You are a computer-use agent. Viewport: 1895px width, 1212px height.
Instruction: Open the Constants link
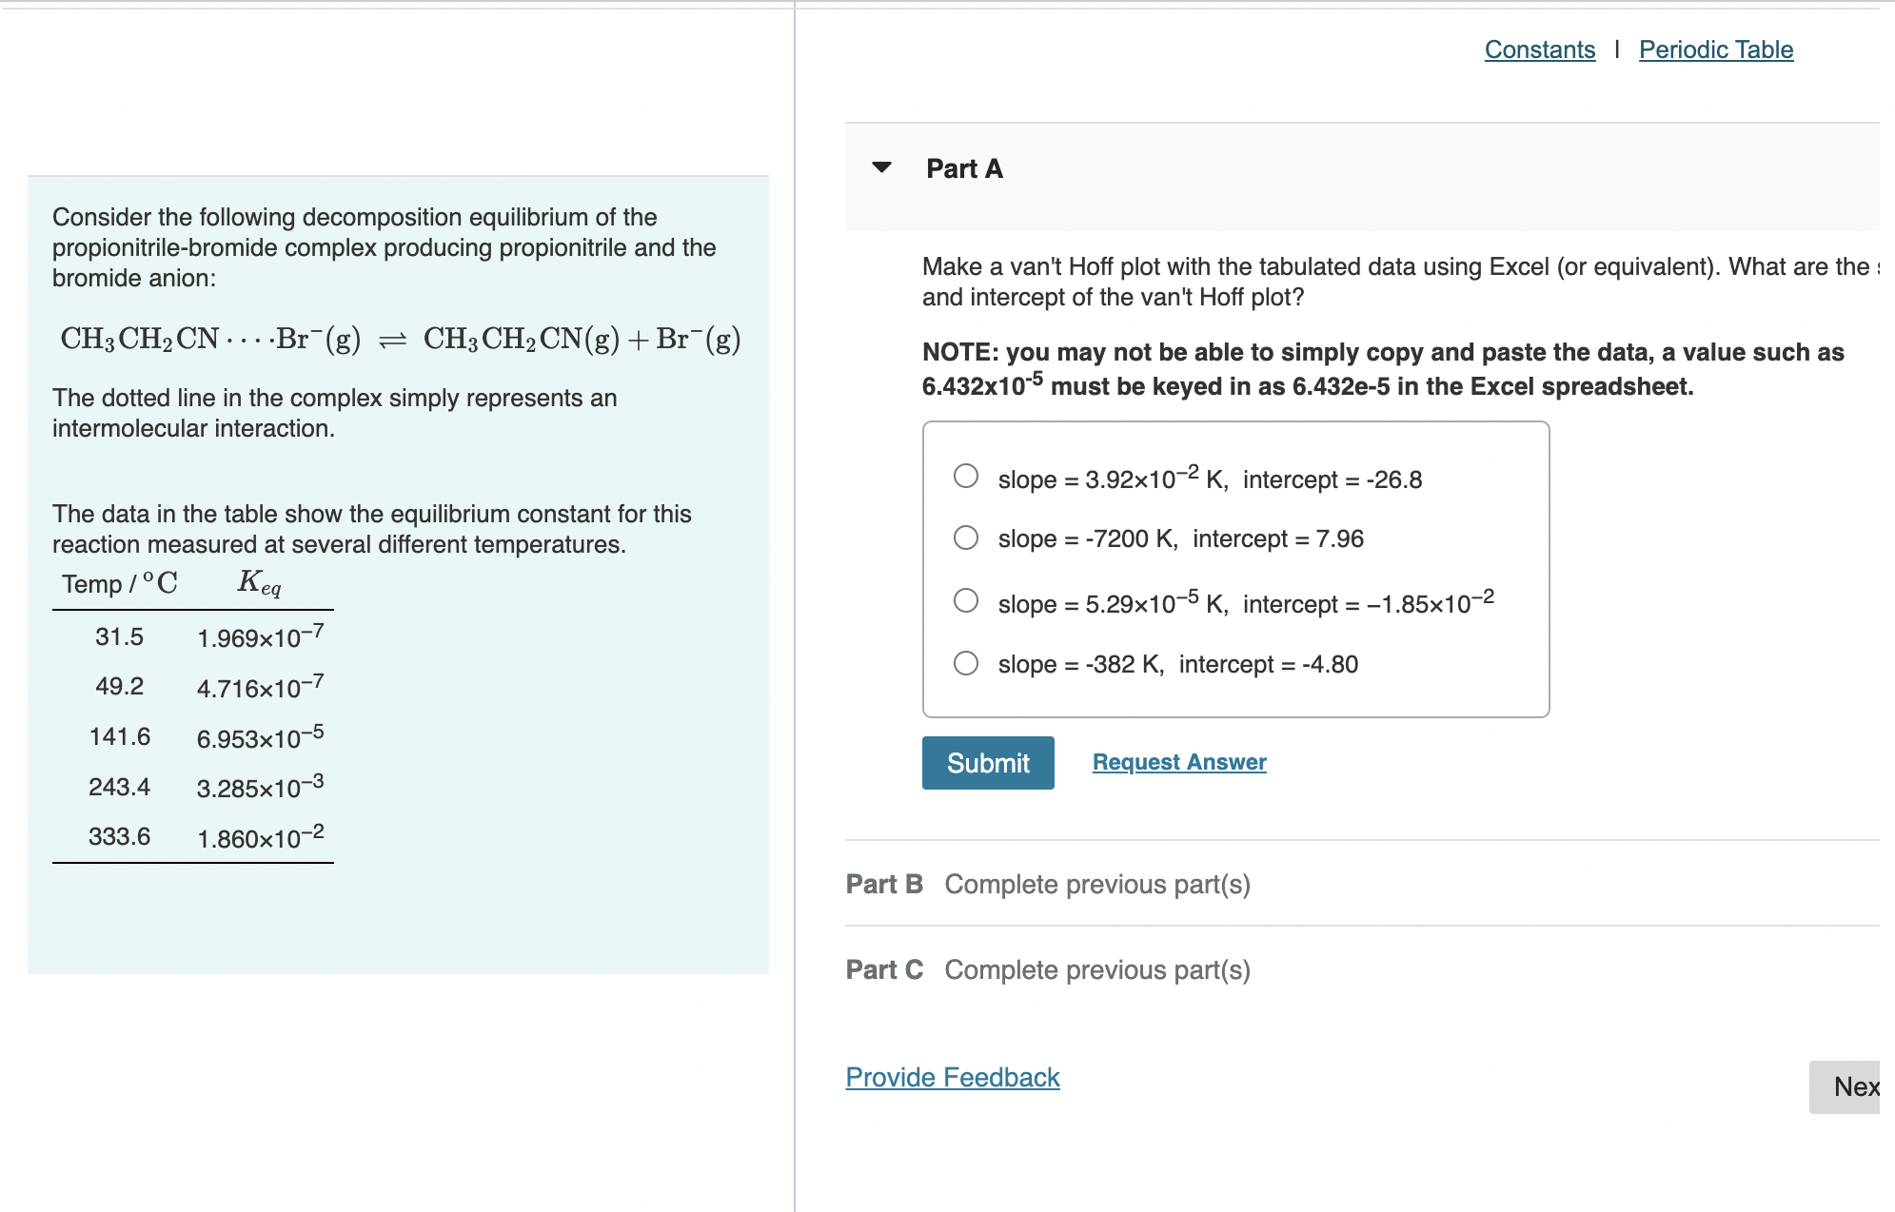tap(1538, 49)
